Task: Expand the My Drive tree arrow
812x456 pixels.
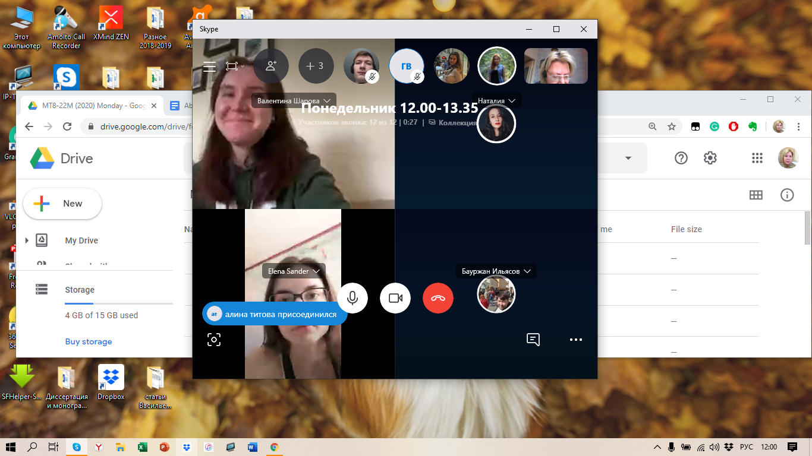Action: point(27,240)
